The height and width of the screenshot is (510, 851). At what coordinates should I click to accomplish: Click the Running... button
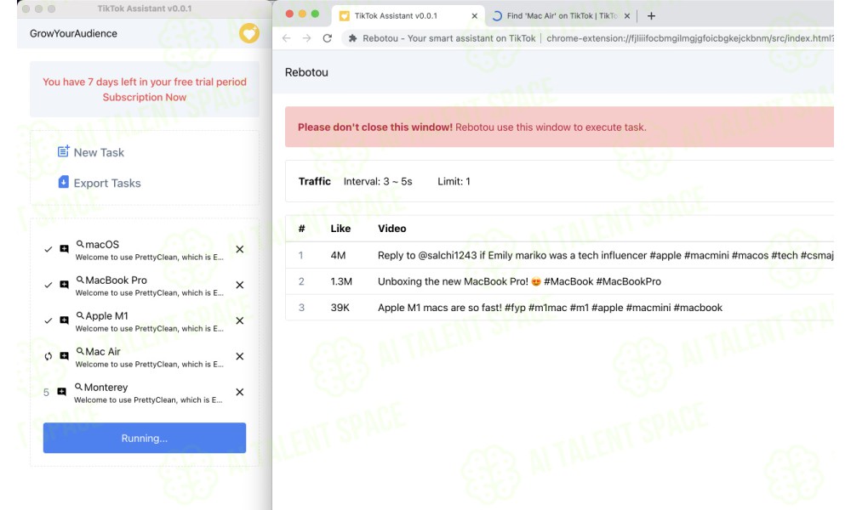click(x=145, y=438)
